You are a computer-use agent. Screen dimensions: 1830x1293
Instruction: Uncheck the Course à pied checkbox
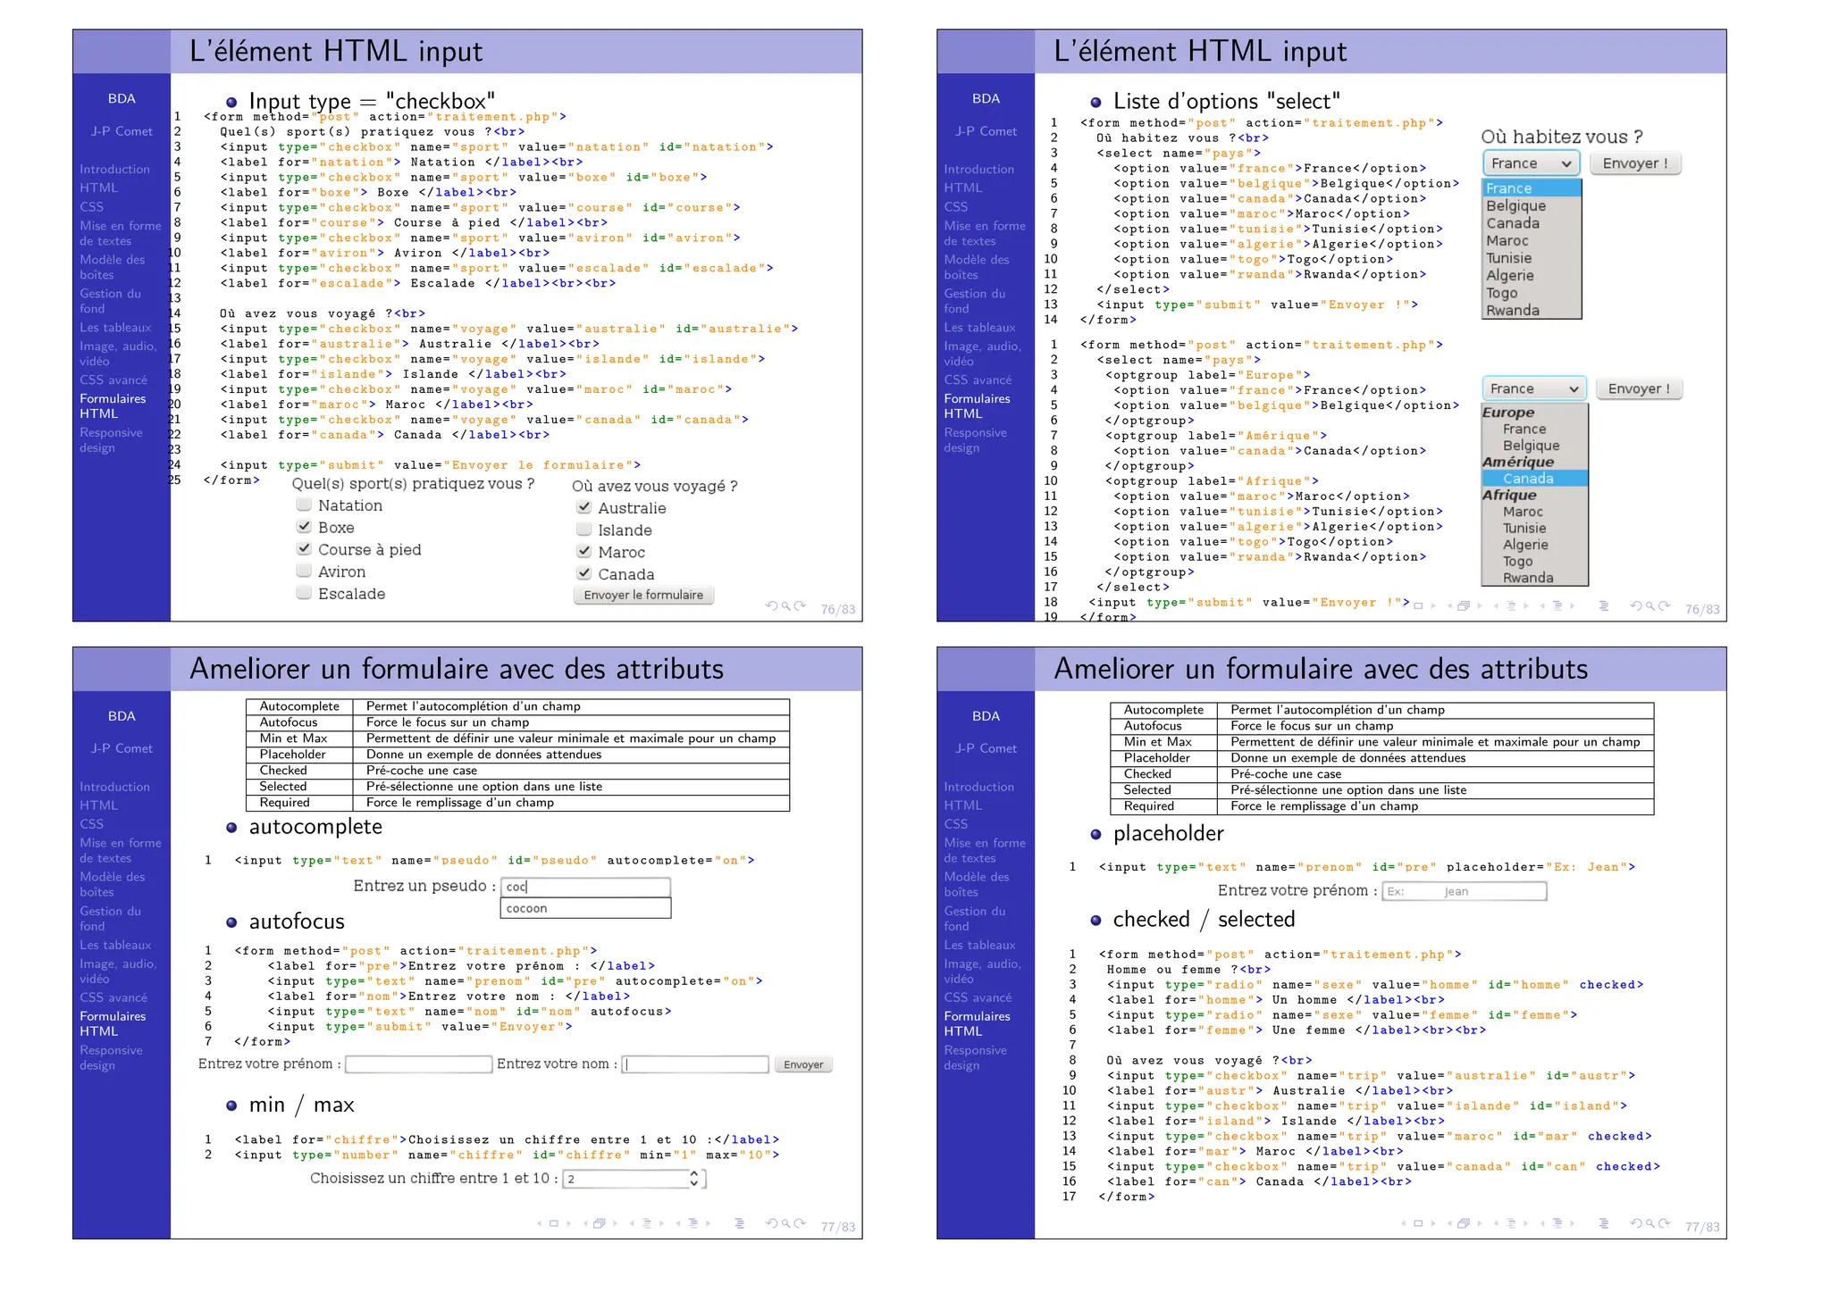[x=304, y=548]
